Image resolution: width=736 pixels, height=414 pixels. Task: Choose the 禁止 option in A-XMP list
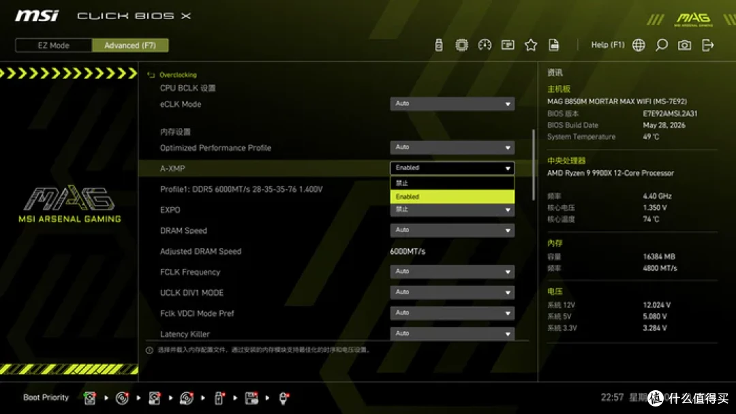pyautogui.click(x=452, y=183)
